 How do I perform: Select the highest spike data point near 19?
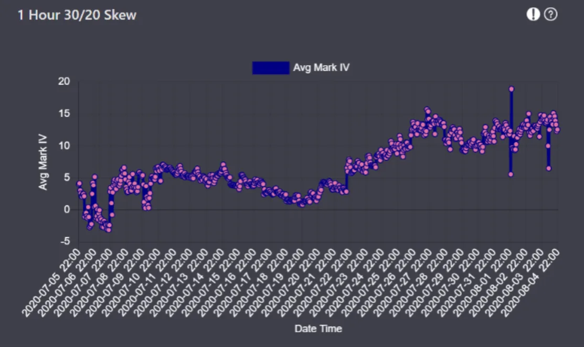pos(512,89)
